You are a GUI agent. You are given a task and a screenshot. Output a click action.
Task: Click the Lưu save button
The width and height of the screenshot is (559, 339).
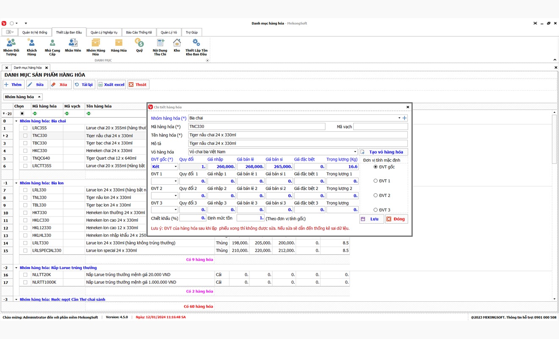point(371,219)
